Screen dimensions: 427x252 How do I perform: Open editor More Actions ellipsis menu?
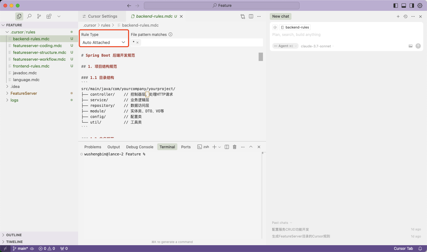point(259,16)
